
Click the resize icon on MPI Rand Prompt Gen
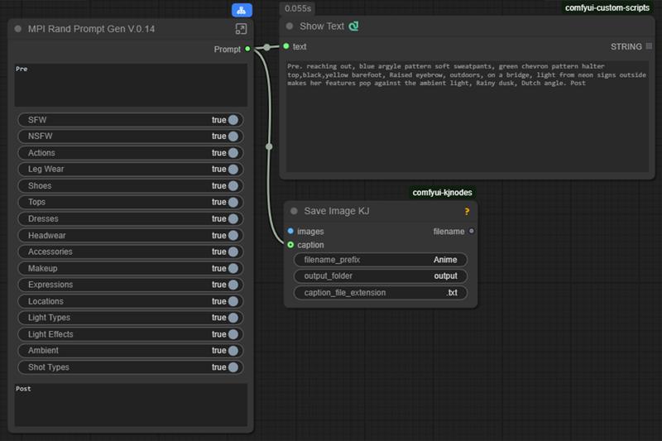click(241, 29)
